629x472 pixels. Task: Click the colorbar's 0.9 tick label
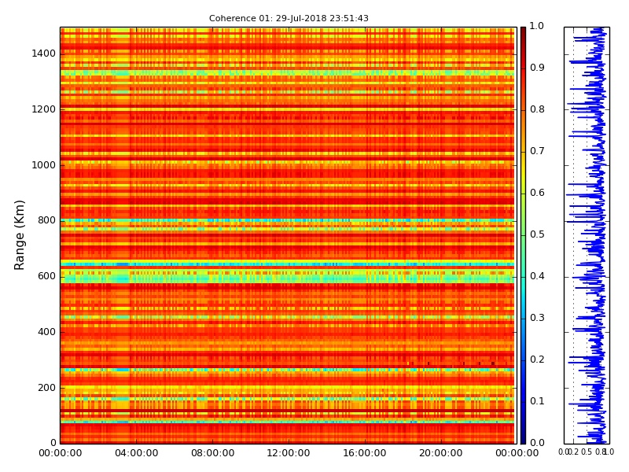point(537,68)
